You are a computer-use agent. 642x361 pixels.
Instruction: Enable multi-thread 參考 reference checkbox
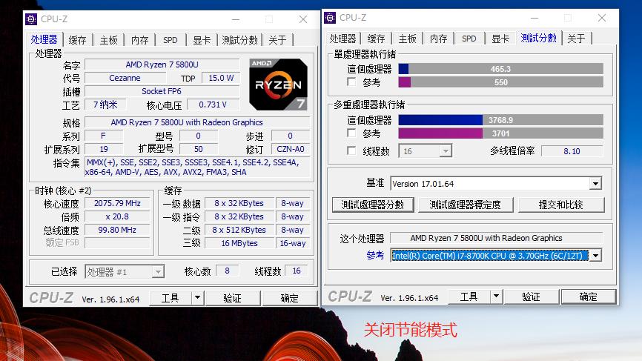pos(351,133)
